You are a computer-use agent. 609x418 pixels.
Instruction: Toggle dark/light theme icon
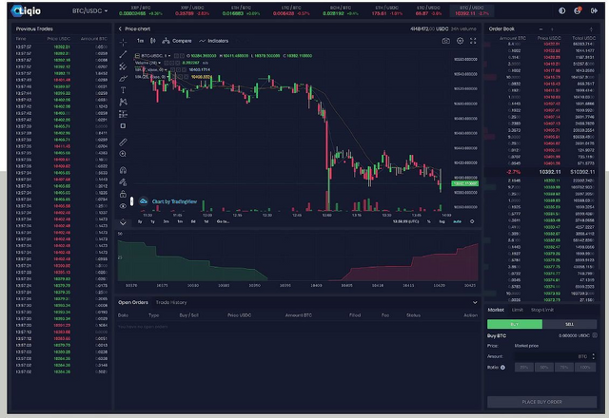(562, 10)
